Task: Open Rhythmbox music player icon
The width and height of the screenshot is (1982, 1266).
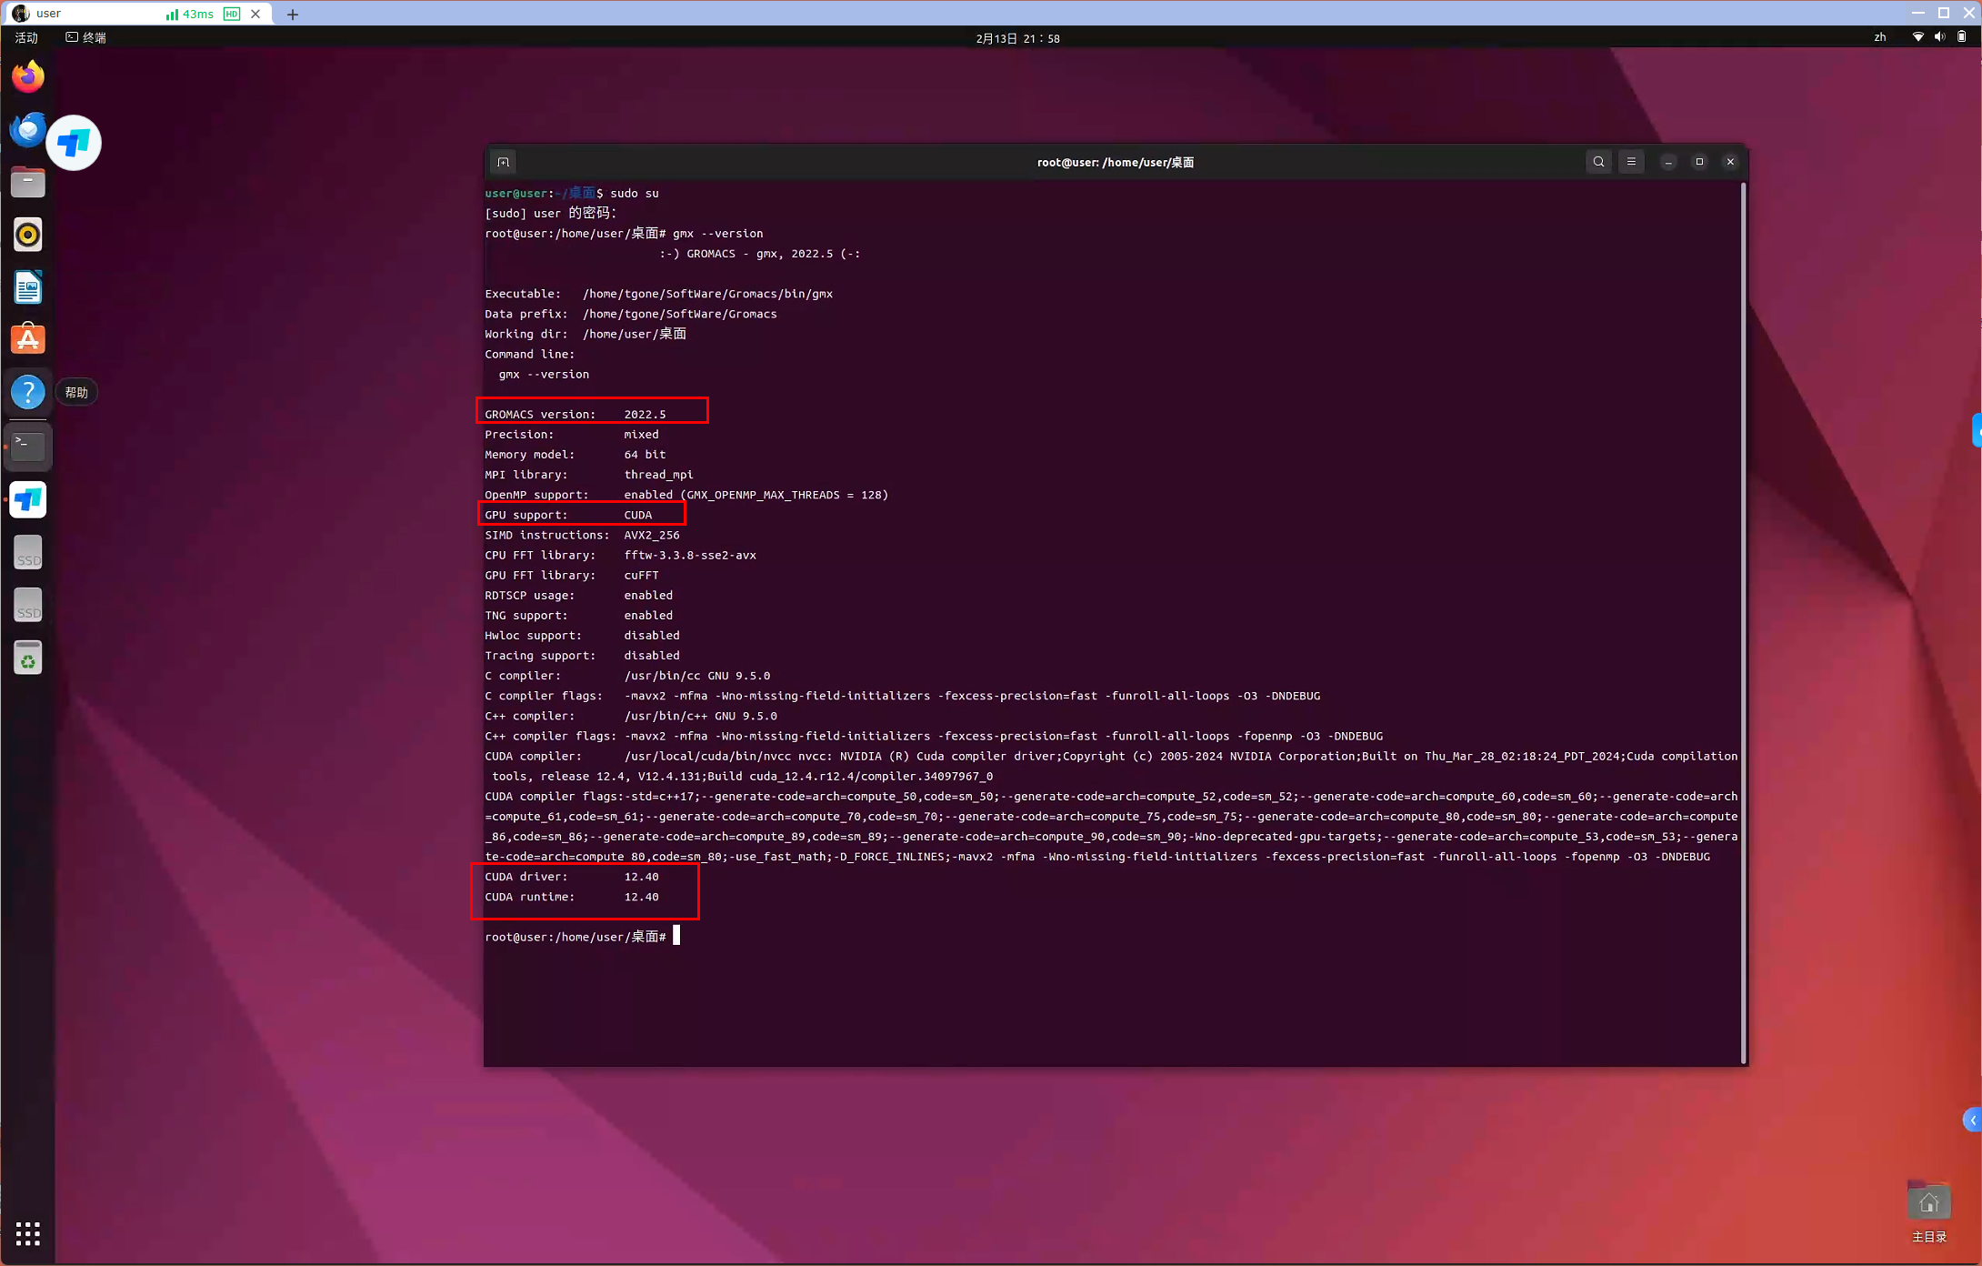Action: click(28, 235)
